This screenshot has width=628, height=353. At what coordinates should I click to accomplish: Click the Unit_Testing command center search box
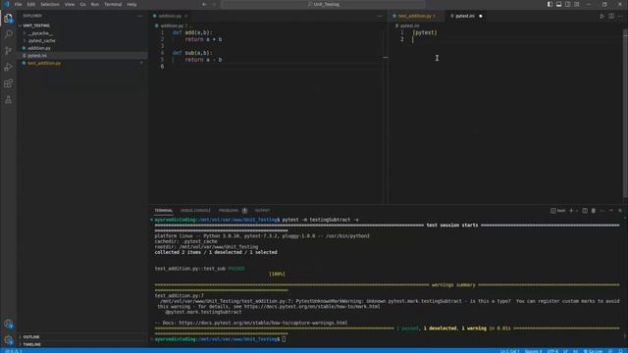[323, 4]
